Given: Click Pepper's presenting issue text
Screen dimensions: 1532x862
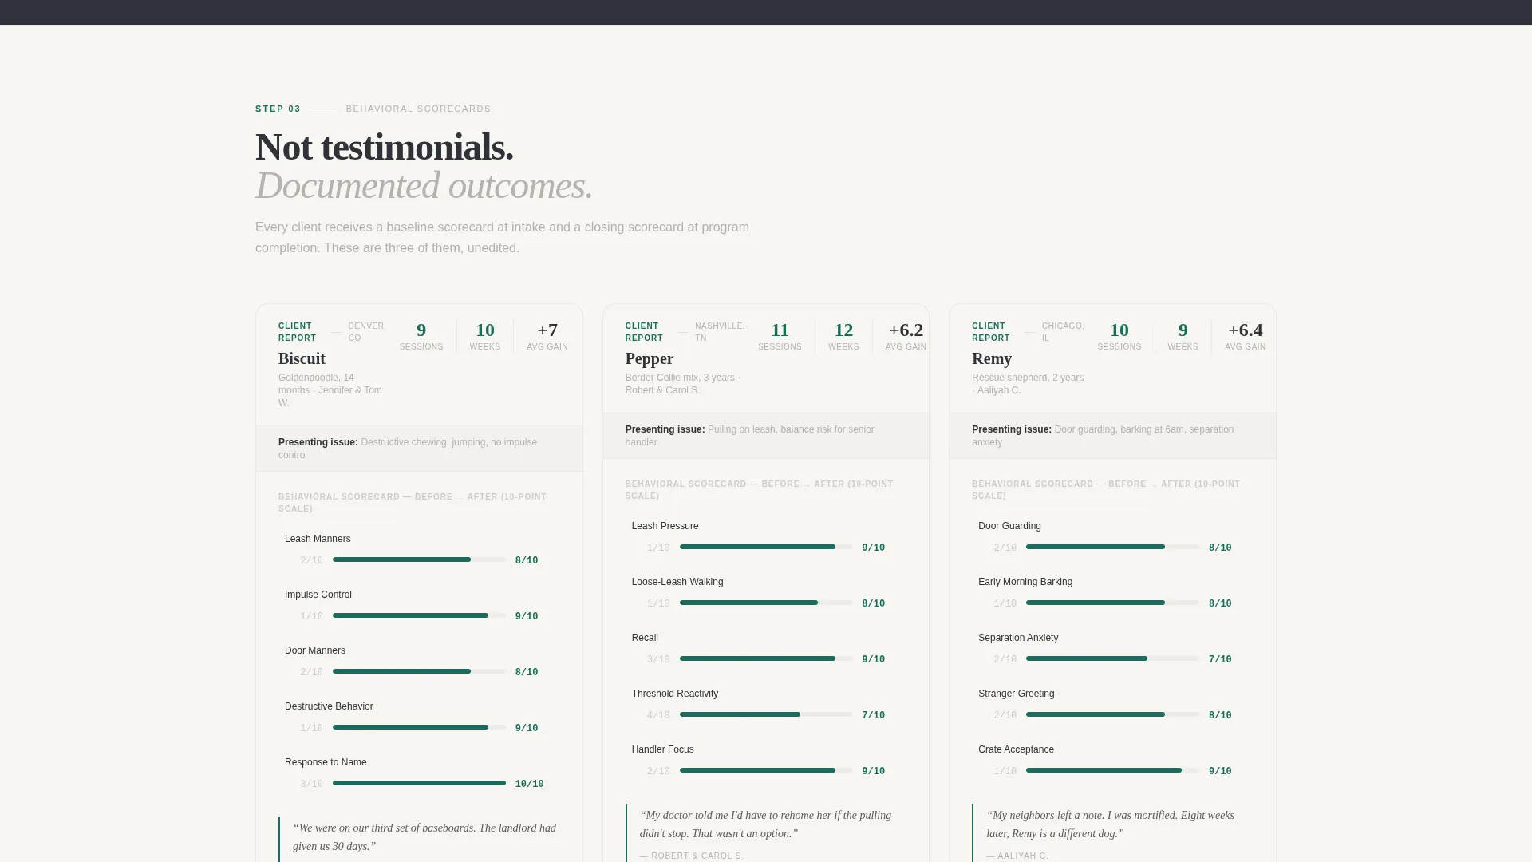Looking at the screenshot, I should [750, 436].
